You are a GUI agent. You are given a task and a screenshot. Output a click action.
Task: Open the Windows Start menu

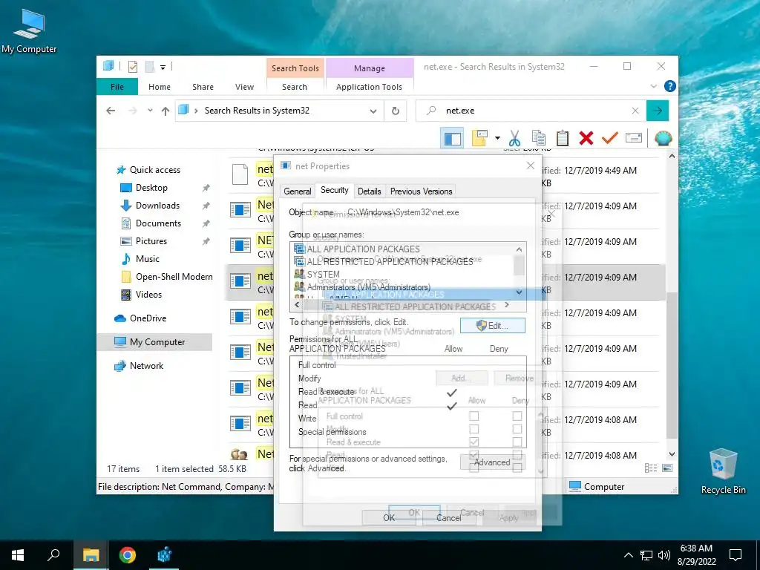pyautogui.click(x=18, y=555)
